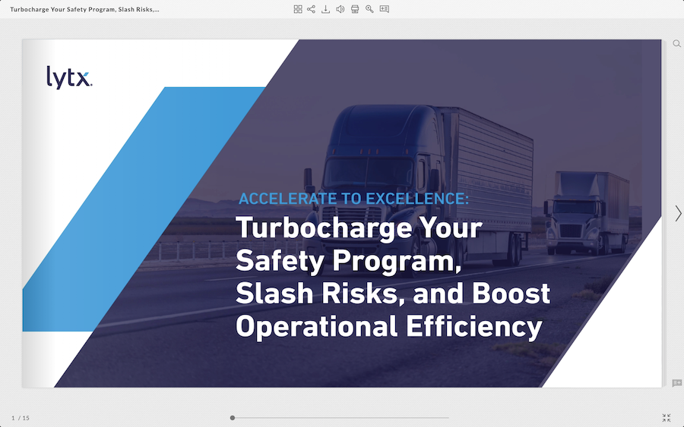684x427 pixels.
Task: Open the add notes icon
Action: 384,9
